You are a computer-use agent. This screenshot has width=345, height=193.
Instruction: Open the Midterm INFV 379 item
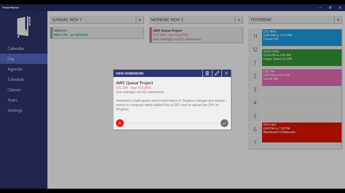[x=97, y=33]
